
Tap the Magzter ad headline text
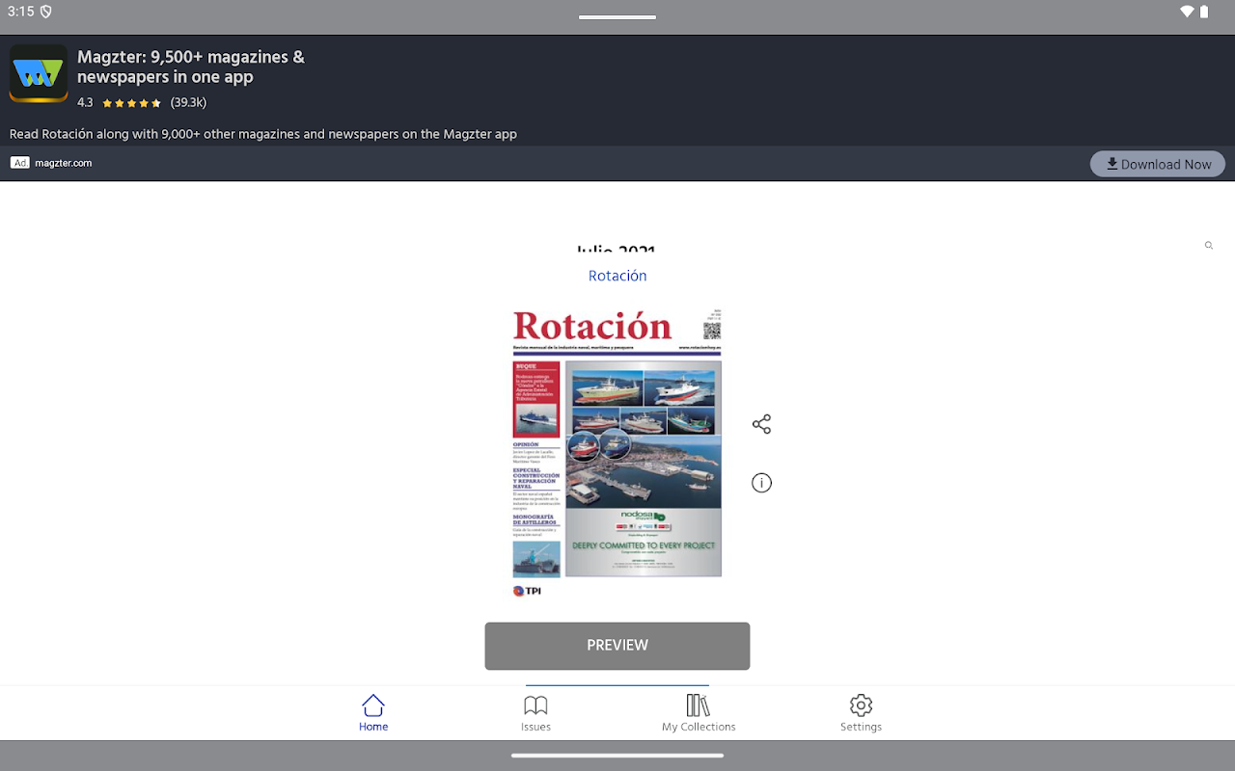click(x=191, y=66)
